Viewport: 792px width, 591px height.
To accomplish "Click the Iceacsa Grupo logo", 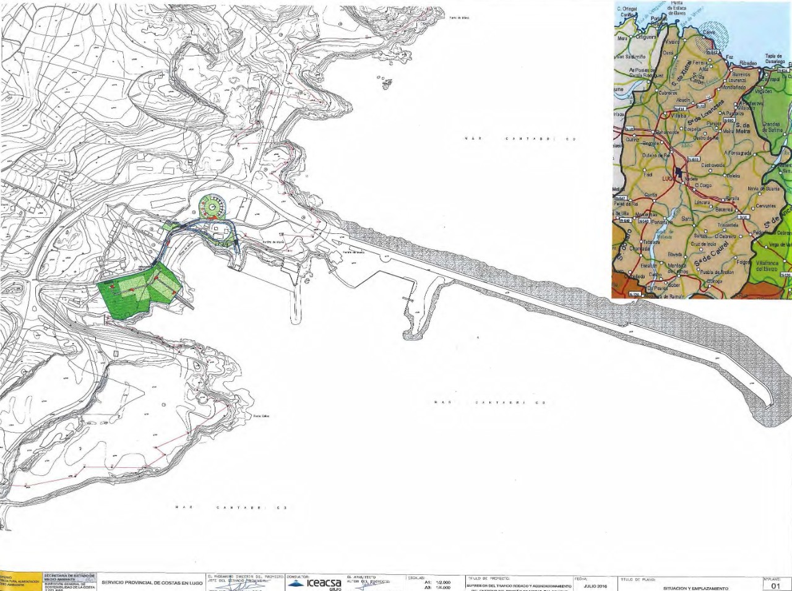I will (x=314, y=584).
